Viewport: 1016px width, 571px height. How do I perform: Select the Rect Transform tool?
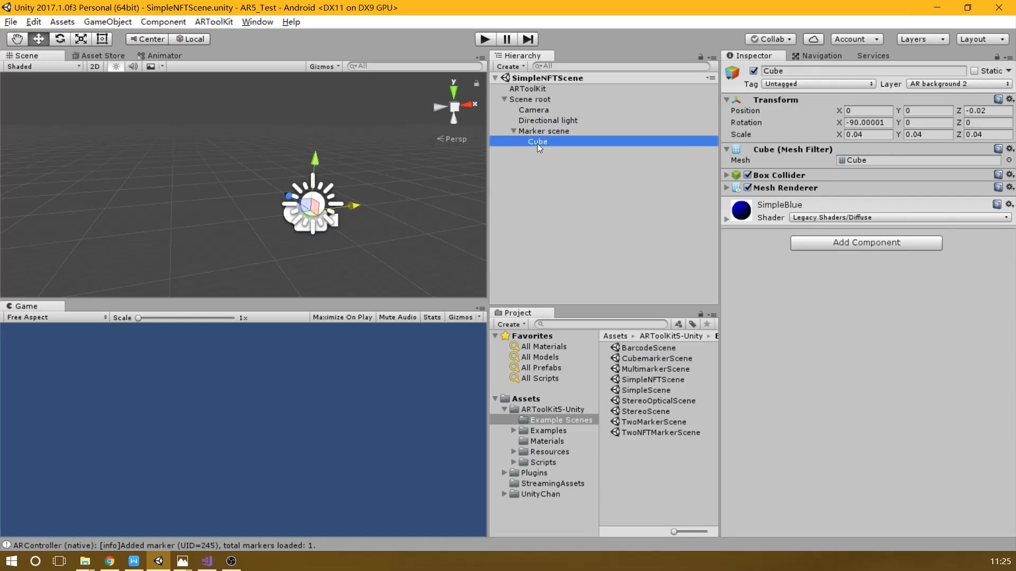click(102, 39)
